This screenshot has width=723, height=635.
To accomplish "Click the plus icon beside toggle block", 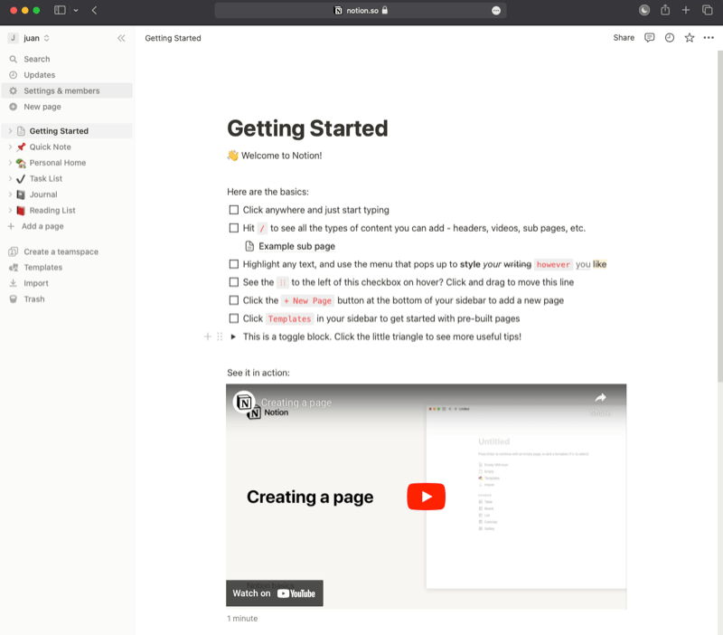I will (208, 336).
